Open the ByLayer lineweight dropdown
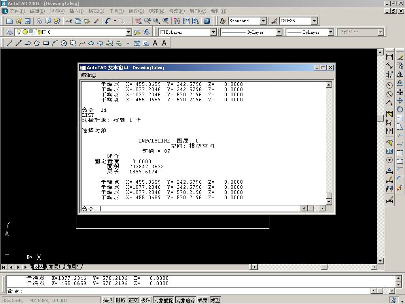This screenshot has height=304, width=405. point(331,32)
